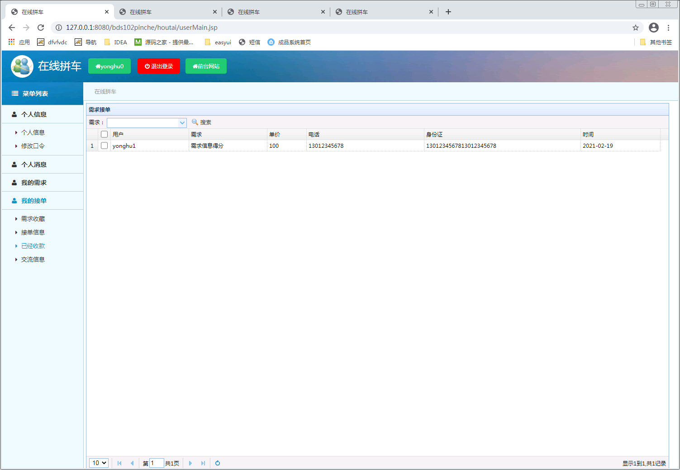Viewport: 680px width, 470px height.
Task: Select ID cell 130123456781301234​5678
Action: (502, 146)
